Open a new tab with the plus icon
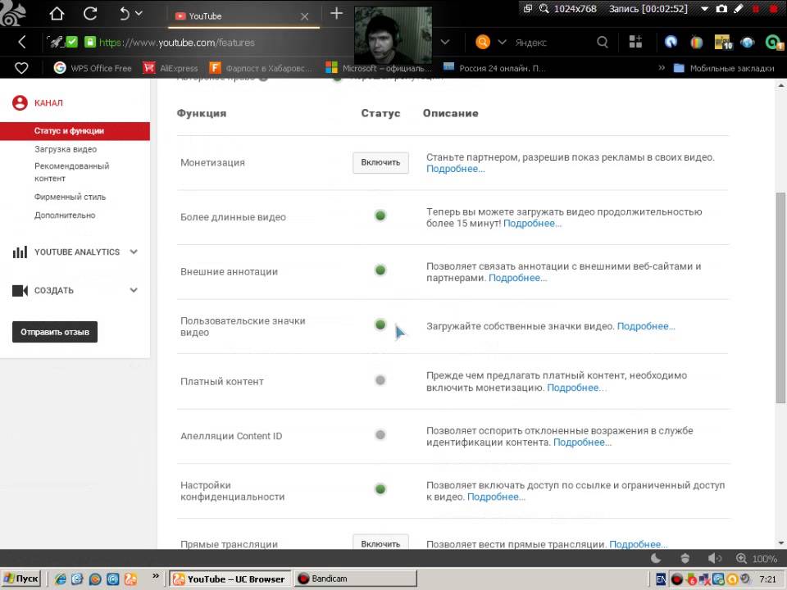Viewport: 787px width, 590px height. pyautogui.click(x=336, y=13)
